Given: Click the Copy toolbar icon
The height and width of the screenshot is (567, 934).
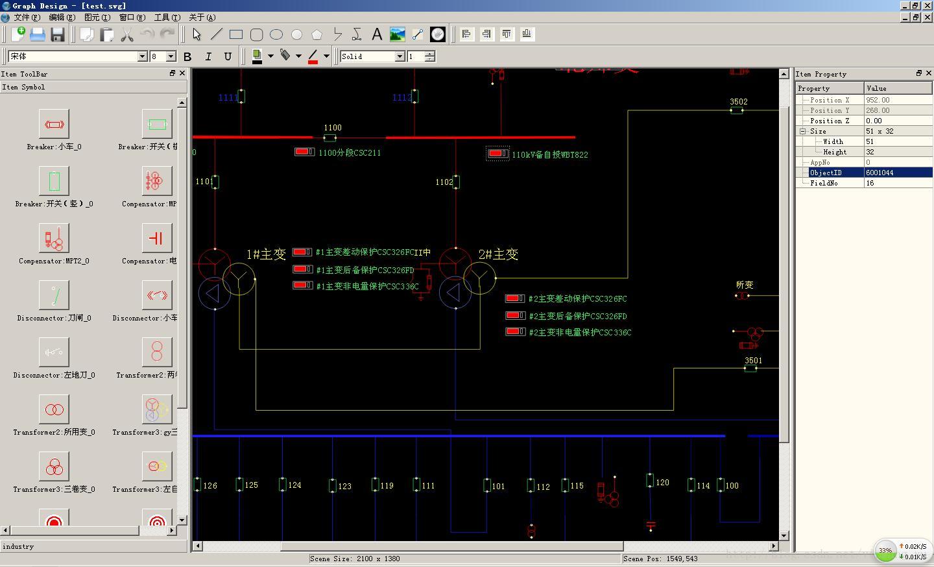Looking at the screenshot, I should pyautogui.click(x=86, y=34).
